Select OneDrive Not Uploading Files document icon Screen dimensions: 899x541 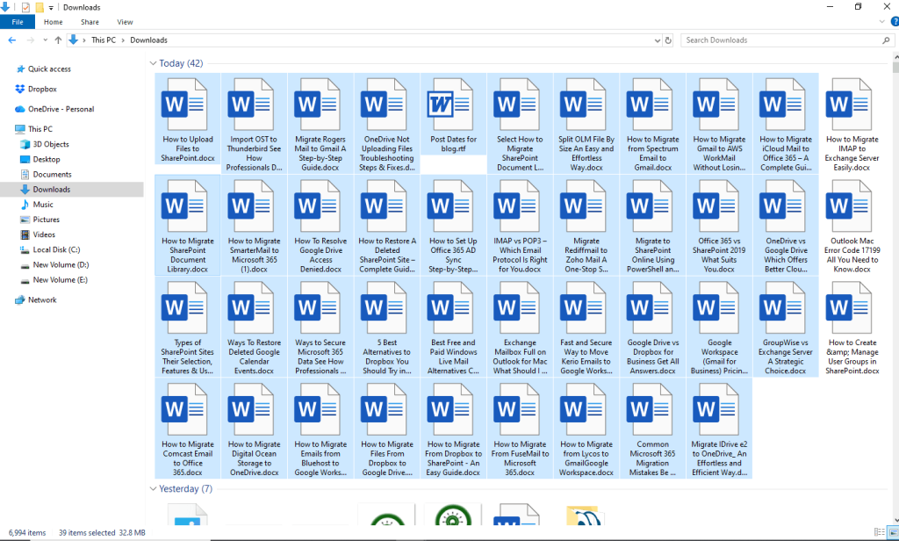384,105
